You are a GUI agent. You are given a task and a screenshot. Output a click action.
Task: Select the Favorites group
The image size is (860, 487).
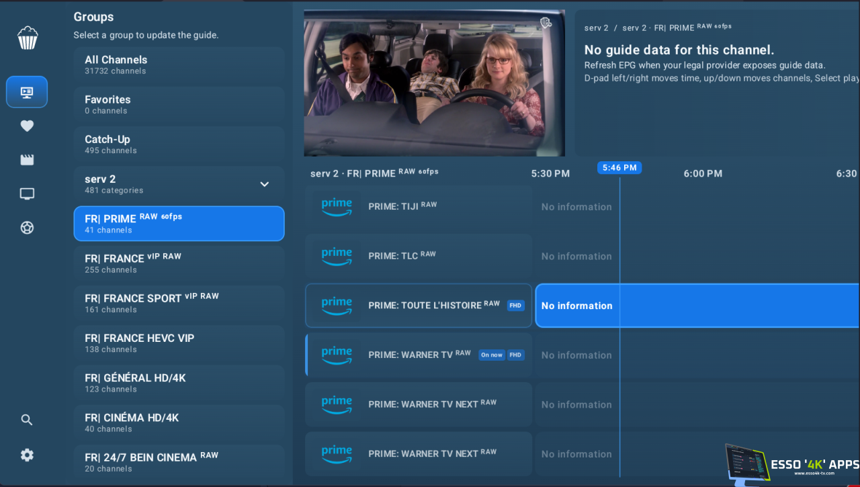pyautogui.click(x=179, y=104)
